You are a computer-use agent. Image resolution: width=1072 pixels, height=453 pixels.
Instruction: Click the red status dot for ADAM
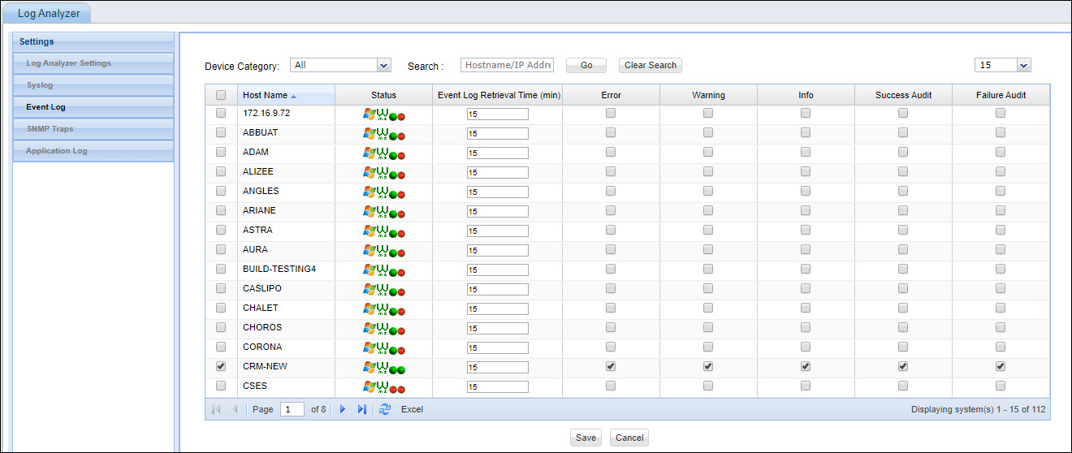click(x=401, y=156)
